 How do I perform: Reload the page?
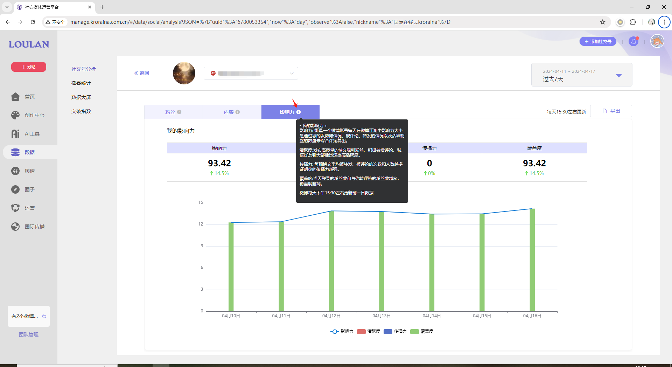click(x=33, y=22)
